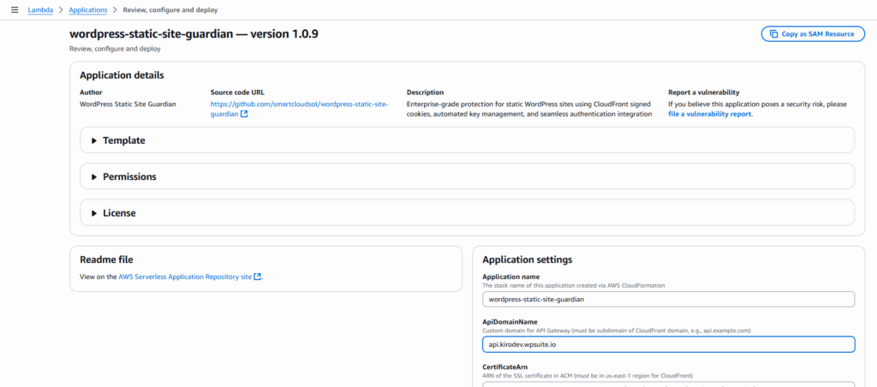The height and width of the screenshot is (387, 877).
Task: Click external link icon after Repository site link
Action: point(257,277)
